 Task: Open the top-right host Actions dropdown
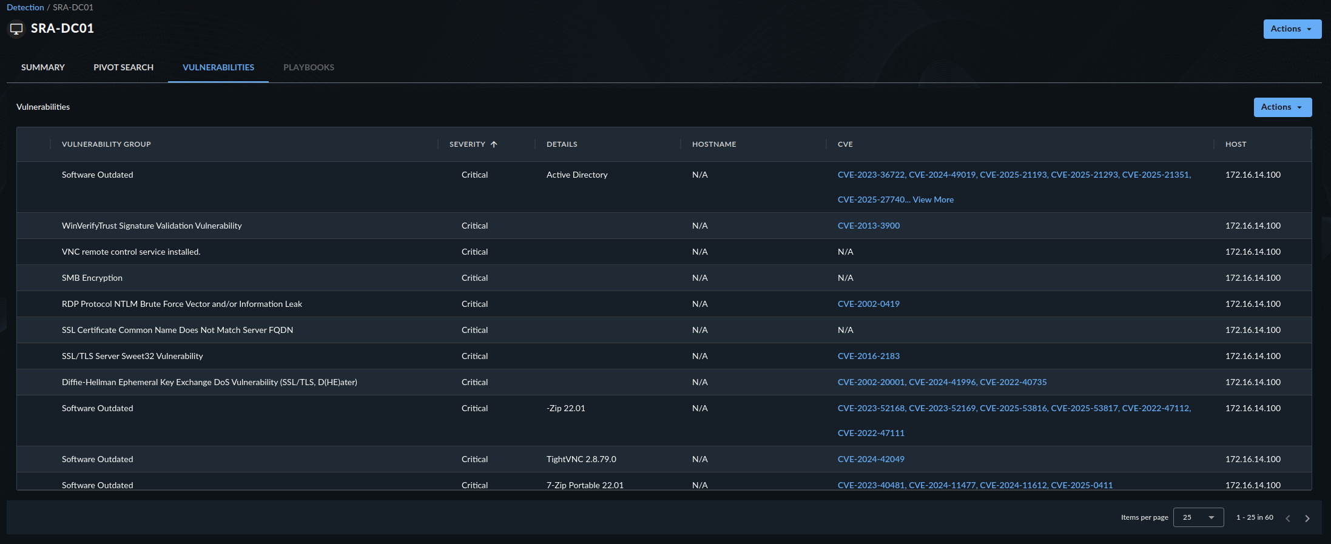(x=1292, y=29)
